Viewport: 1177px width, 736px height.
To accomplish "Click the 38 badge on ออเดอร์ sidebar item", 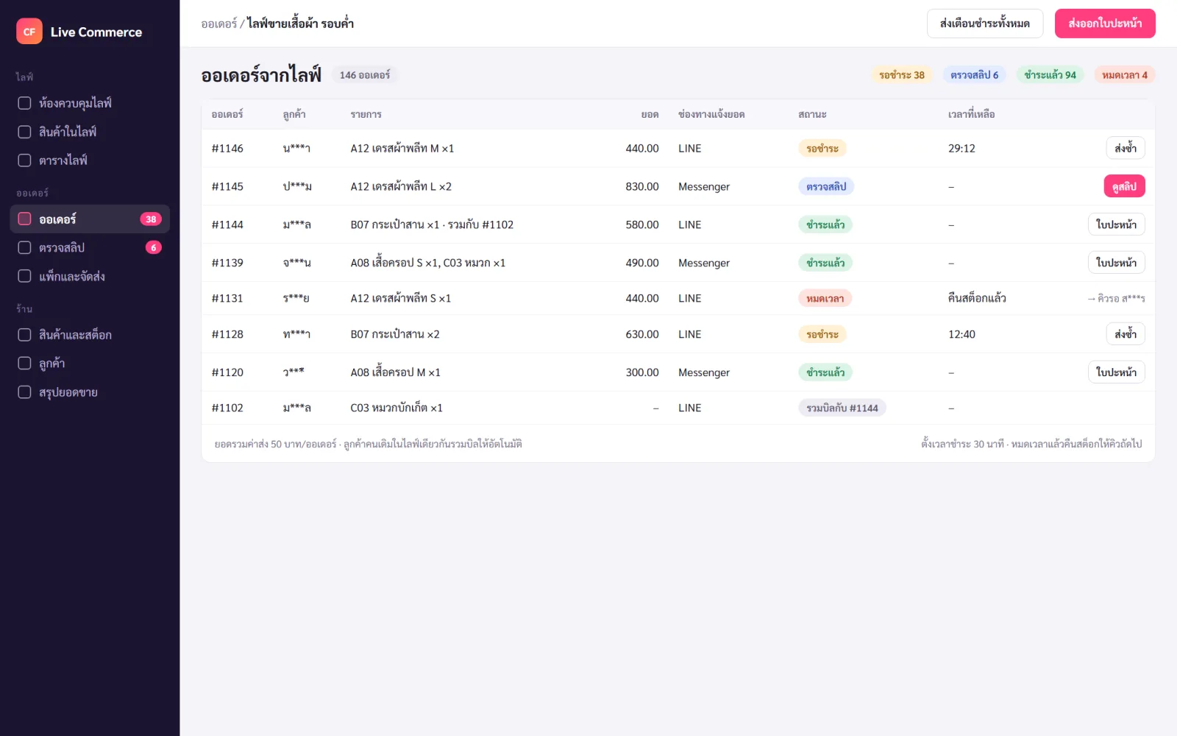I will click(151, 219).
